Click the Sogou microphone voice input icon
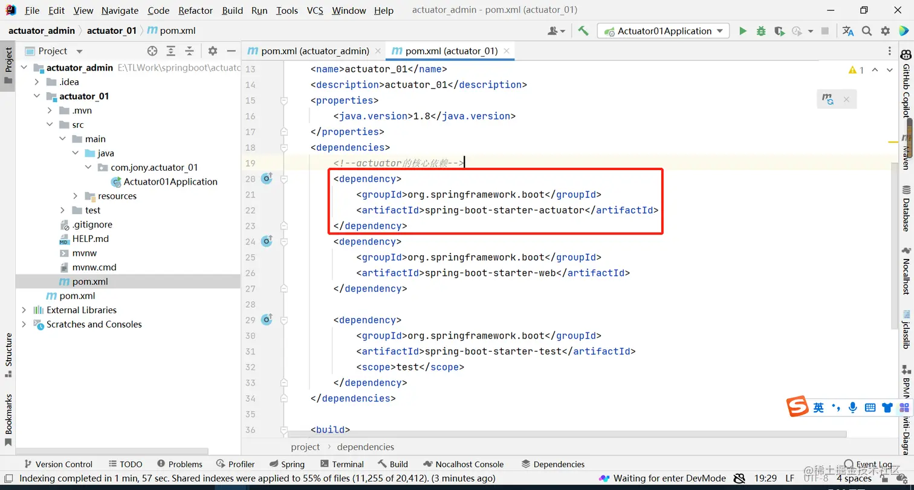Screen dimensions: 914x490 tap(853, 407)
